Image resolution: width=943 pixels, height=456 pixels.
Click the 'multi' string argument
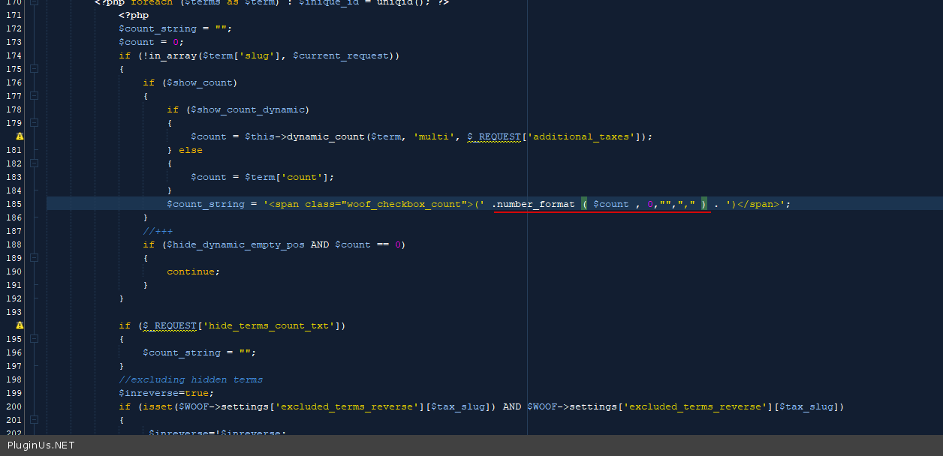click(434, 136)
